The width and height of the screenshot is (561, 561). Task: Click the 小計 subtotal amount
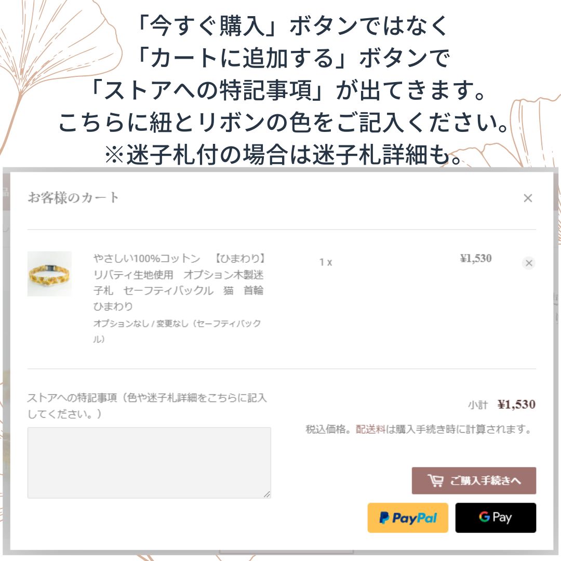point(516,405)
